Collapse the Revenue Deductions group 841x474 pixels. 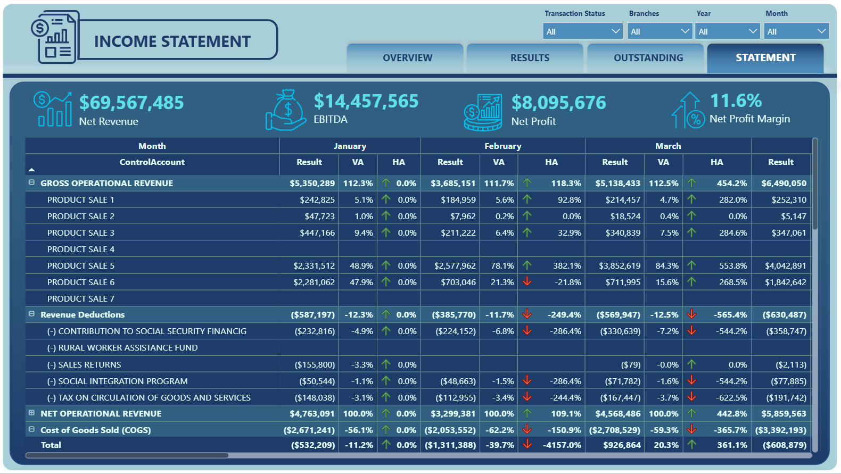[x=31, y=314]
